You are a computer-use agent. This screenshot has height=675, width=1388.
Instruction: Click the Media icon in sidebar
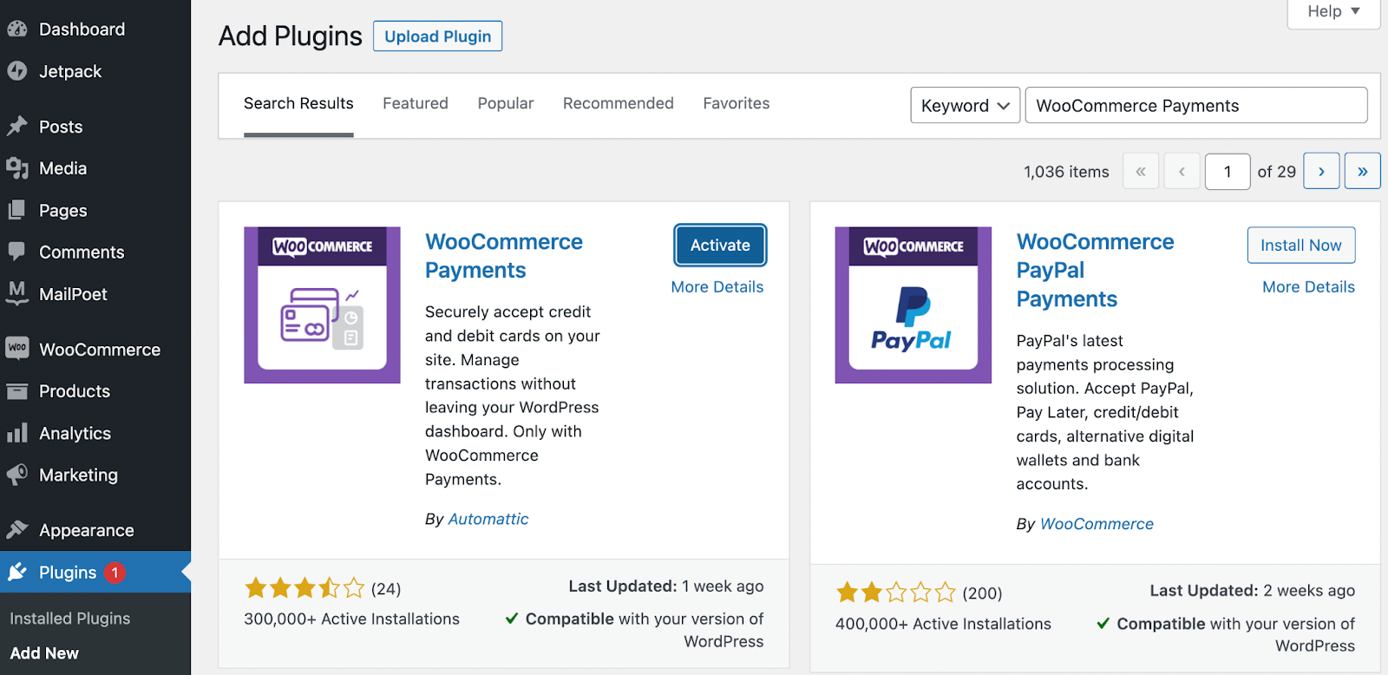[17, 168]
